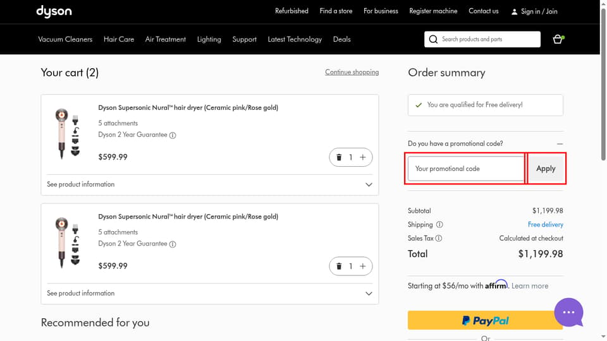Increase quantity of second hair dryer
The image size is (607, 341).
click(363, 266)
